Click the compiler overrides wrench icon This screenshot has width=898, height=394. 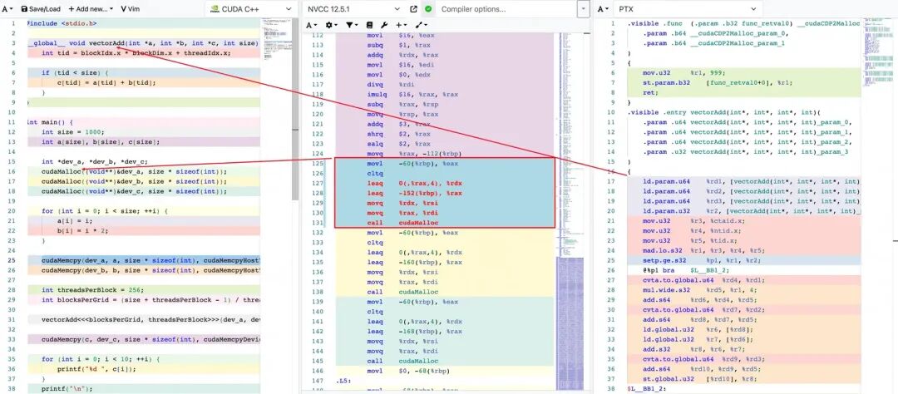coord(384,25)
